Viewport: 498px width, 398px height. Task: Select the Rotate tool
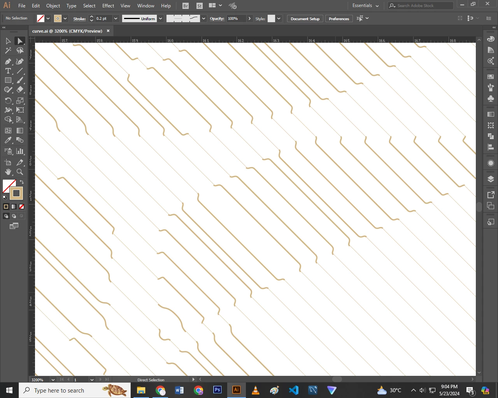(8, 101)
